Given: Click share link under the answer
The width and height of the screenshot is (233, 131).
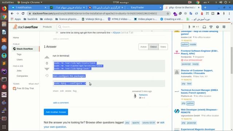Looking at the screenshot, I should click(x=56, y=91).
